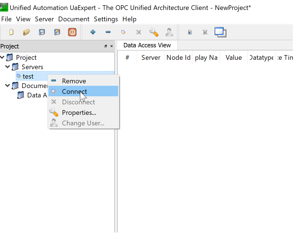This screenshot has height=233, width=294.
Task: Choose Remove from the context menu
Action: click(83, 81)
